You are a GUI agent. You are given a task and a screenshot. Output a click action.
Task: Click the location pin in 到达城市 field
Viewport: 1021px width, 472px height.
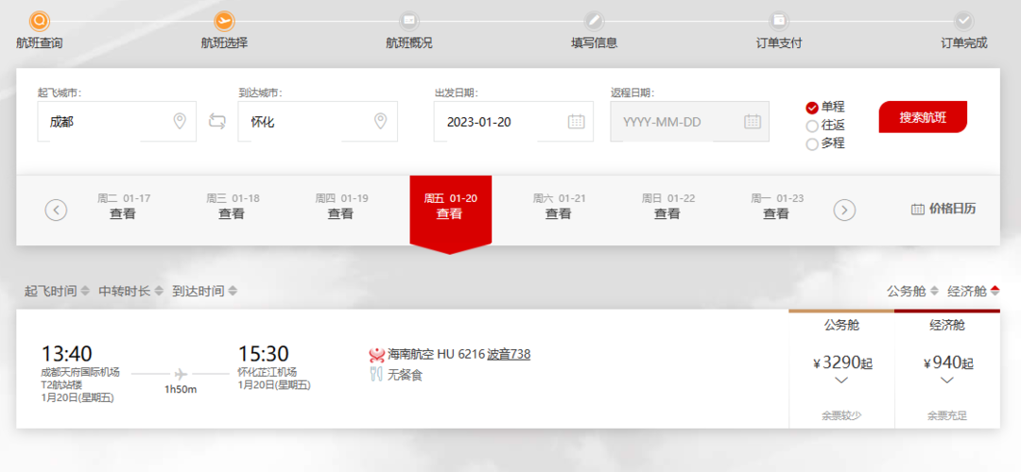pyautogui.click(x=381, y=121)
